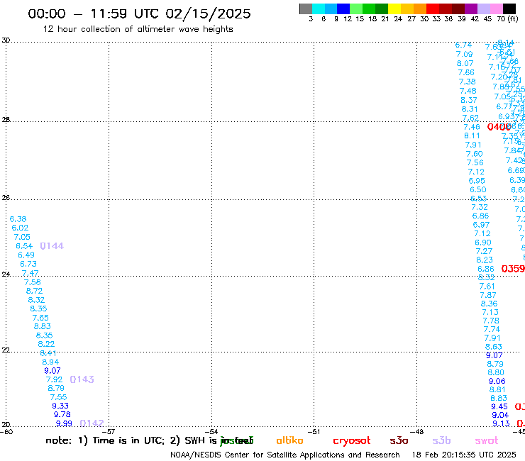Click the wave height value 6.50
This screenshot has height=461, width=525.
(x=477, y=190)
